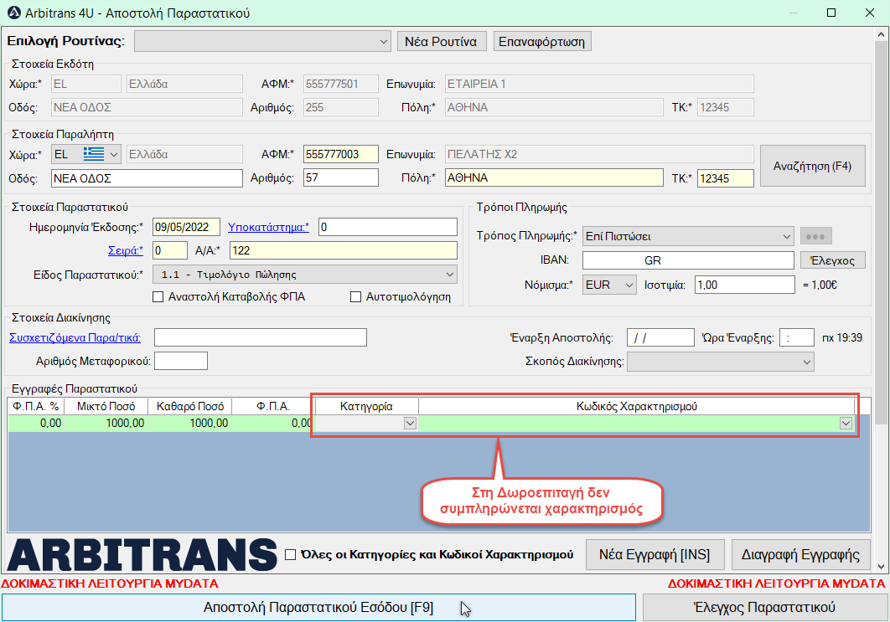Click the IBAN input field
Image resolution: width=890 pixels, height=622 pixels.
pos(688,260)
